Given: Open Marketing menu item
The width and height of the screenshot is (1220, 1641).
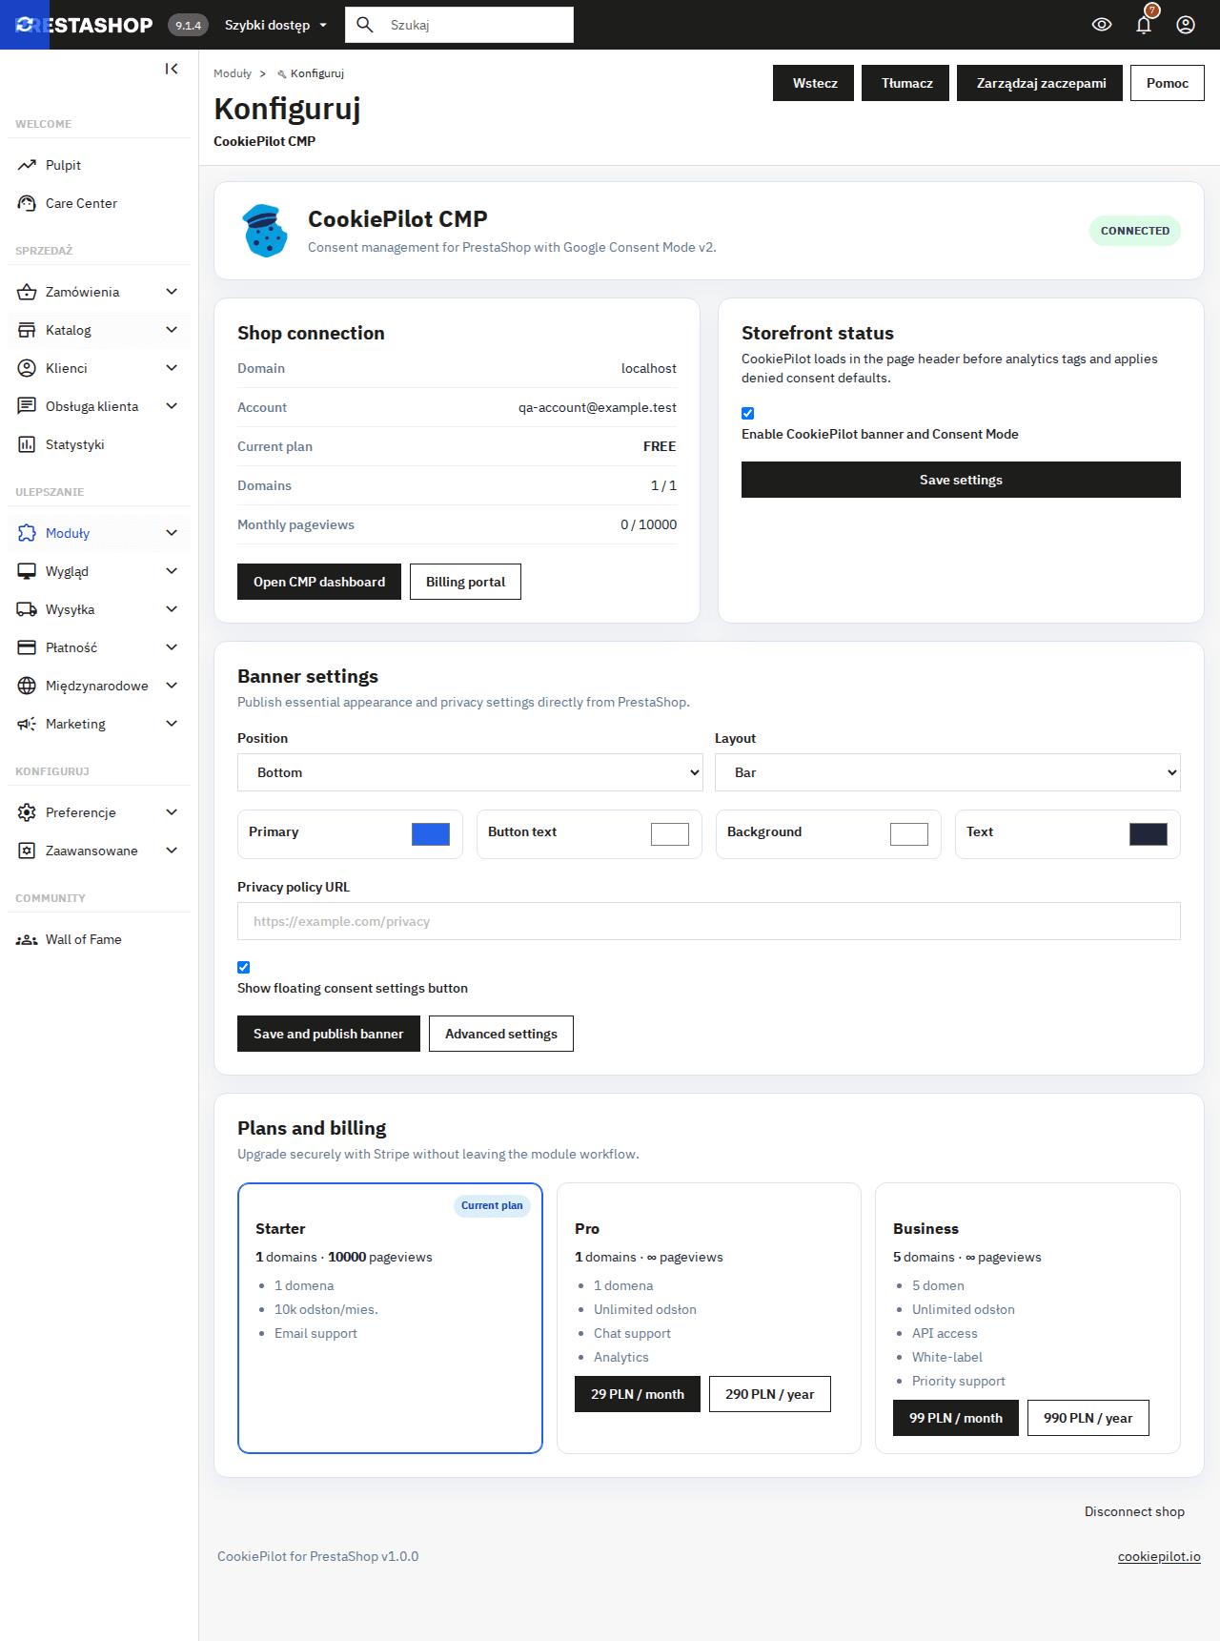Looking at the screenshot, I should (99, 724).
